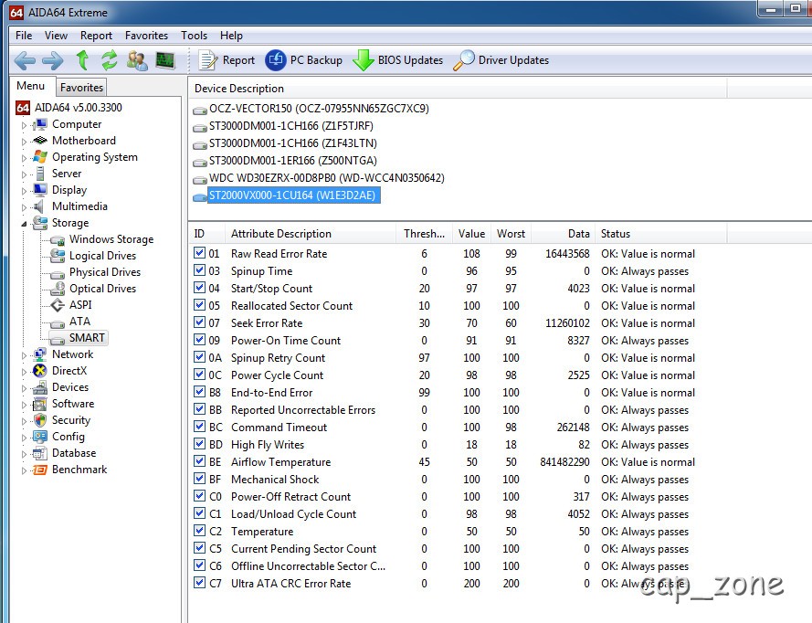812x623 pixels.
Task: Select the Computer tree icon
Action: [x=40, y=124]
